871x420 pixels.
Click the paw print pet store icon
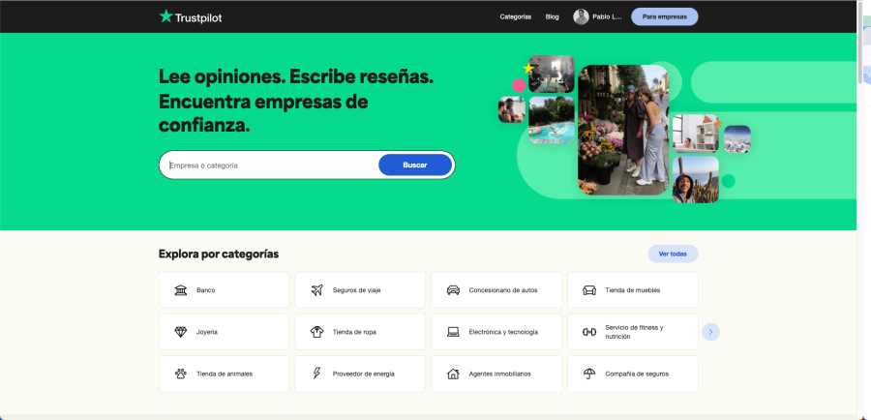click(x=181, y=374)
